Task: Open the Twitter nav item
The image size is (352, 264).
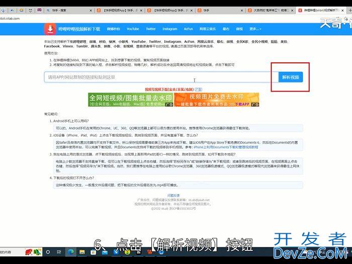Action: click(x=151, y=29)
